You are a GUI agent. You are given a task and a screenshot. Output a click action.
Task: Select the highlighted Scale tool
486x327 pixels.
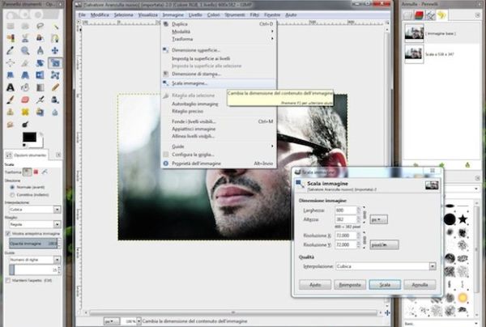pyautogui.click(x=55, y=63)
